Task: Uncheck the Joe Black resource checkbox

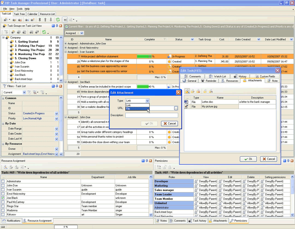Action: tap(3, 198)
